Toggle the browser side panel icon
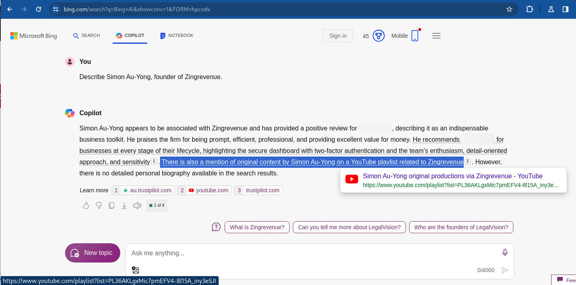The height and width of the screenshot is (285, 576). (x=566, y=9)
